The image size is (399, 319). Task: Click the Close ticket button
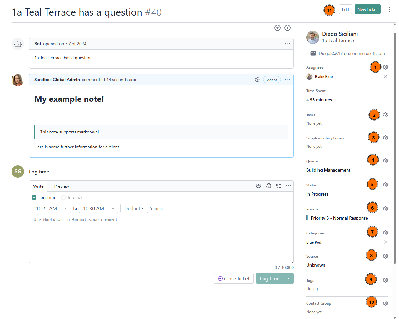pos(234,278)
